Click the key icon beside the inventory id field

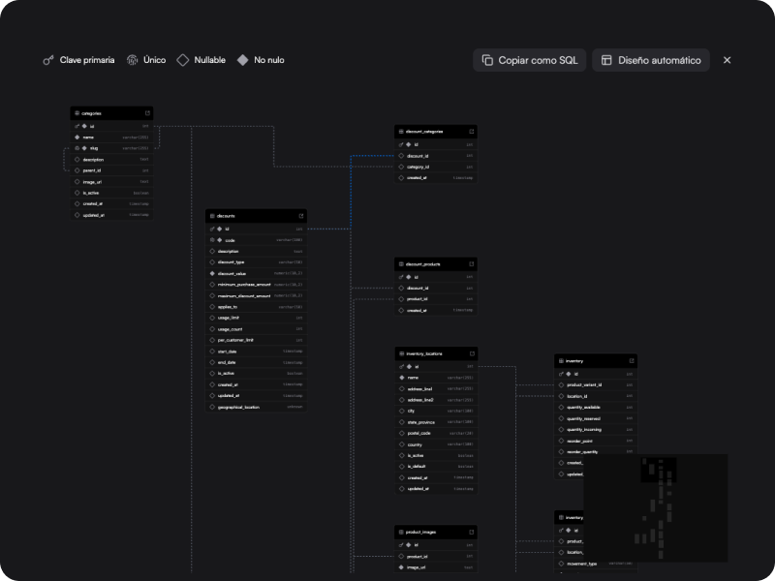click(x=560, y=372)
